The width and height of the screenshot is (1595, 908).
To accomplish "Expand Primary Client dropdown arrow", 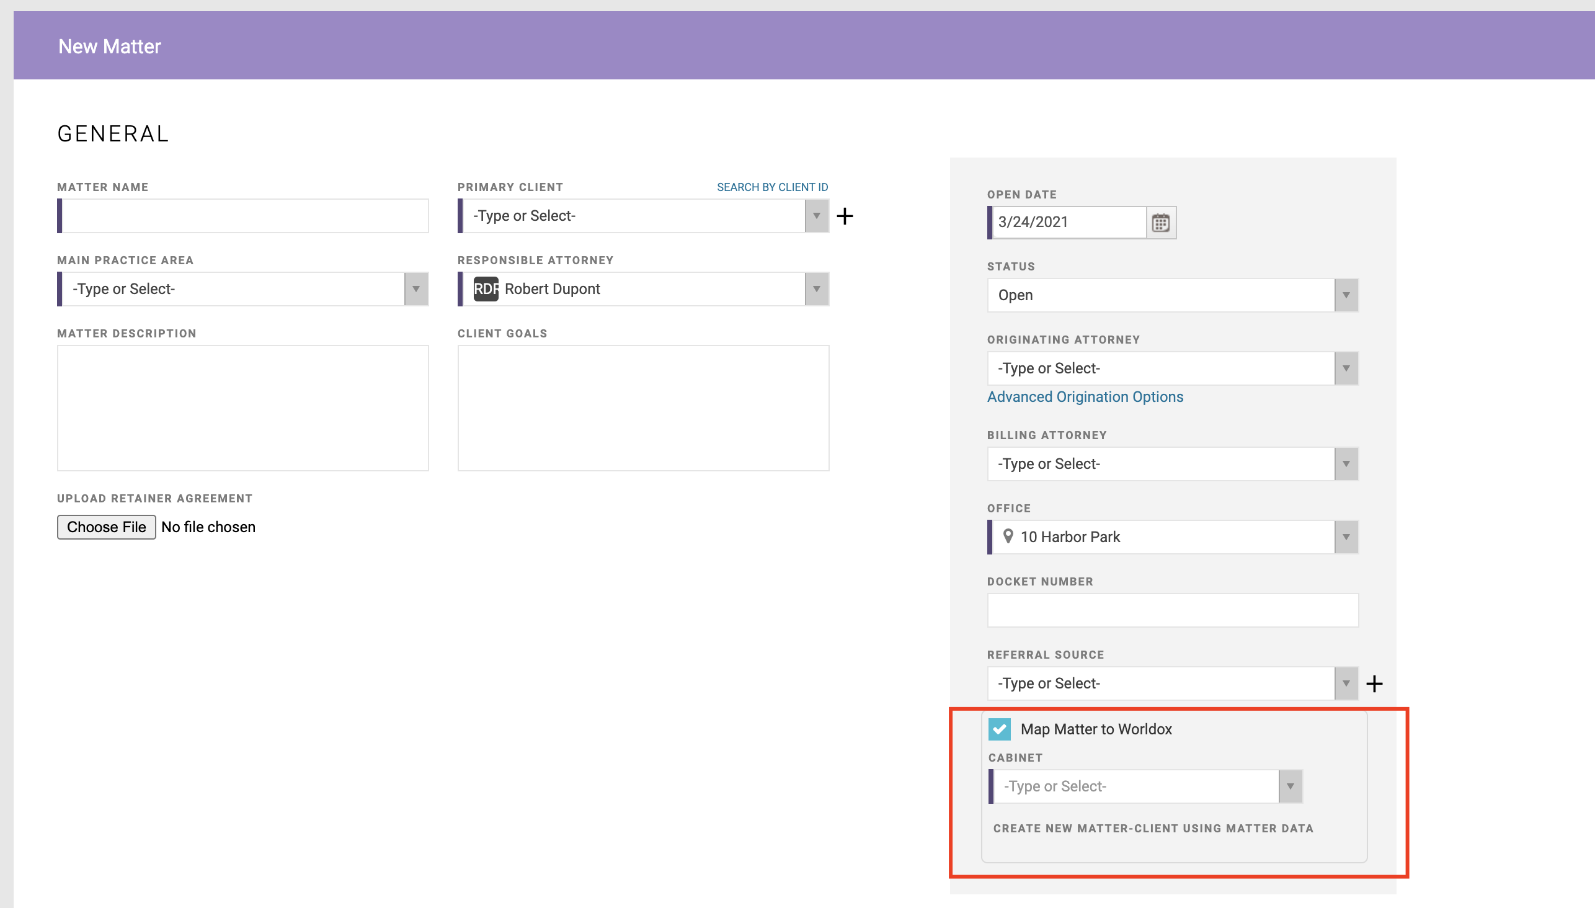I will pos(816,216).
